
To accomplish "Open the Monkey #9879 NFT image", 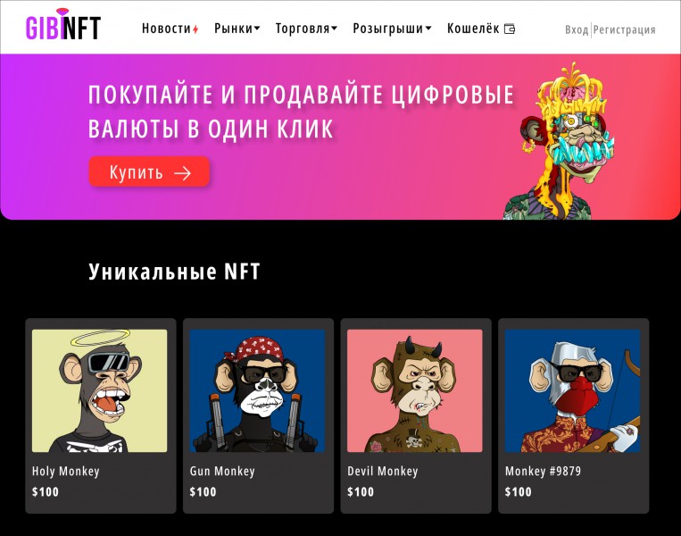I will tap(572, 390).
